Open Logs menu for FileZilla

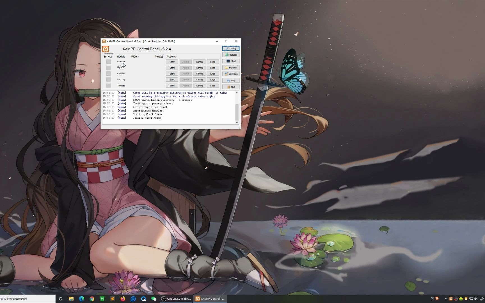tap(213, 74)
